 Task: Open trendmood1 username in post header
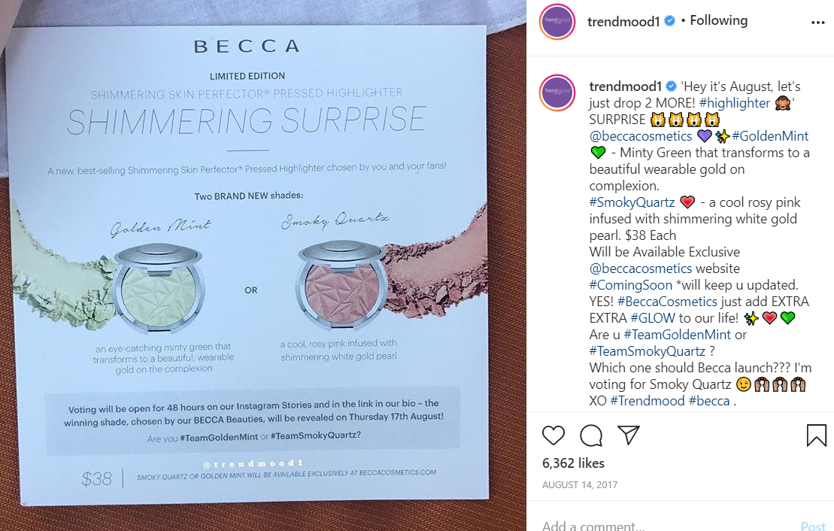623,21
